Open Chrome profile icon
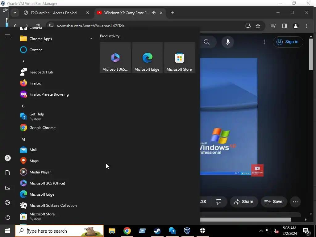The width and height of the screenshot is (316, 237). pos(295,26)
